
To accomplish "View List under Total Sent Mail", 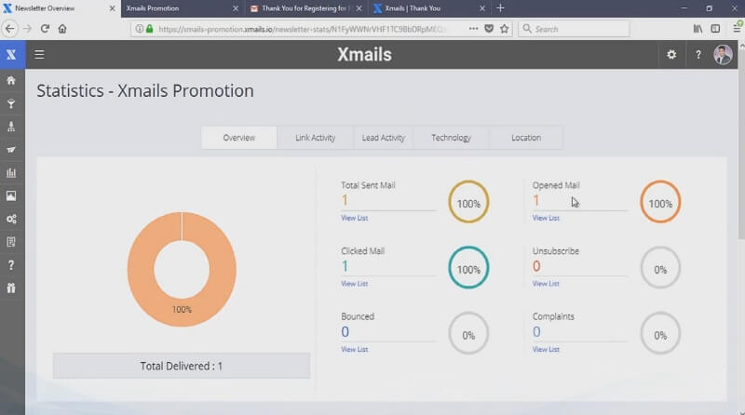I will click(355, 218).
